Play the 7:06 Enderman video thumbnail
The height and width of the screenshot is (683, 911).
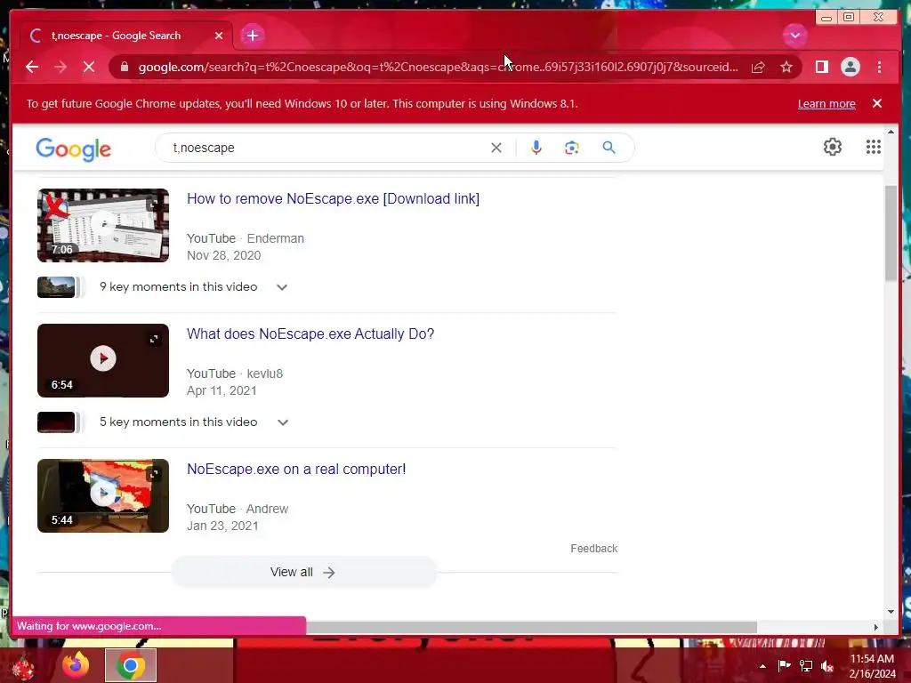click(103, 225)
